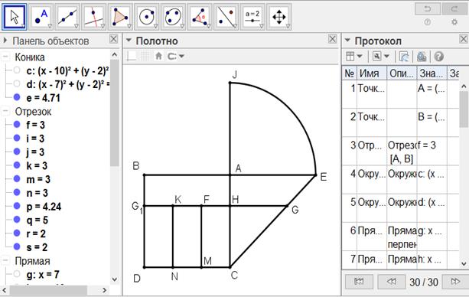Click point E on the canvas
The image size is (469, 297).
click(x=316, y=175)
